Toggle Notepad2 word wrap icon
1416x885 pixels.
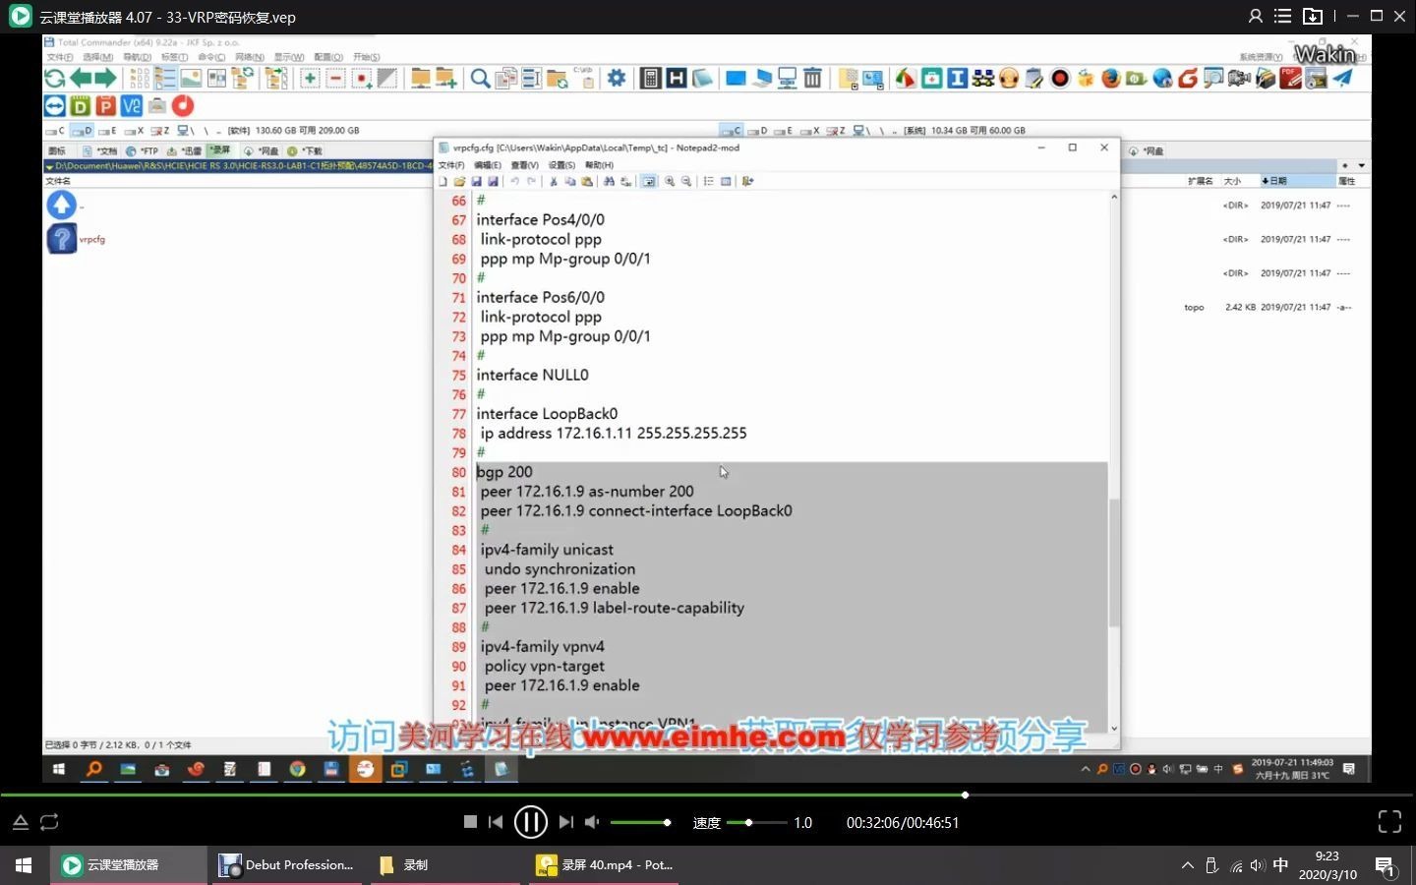[x=648, y=182]
